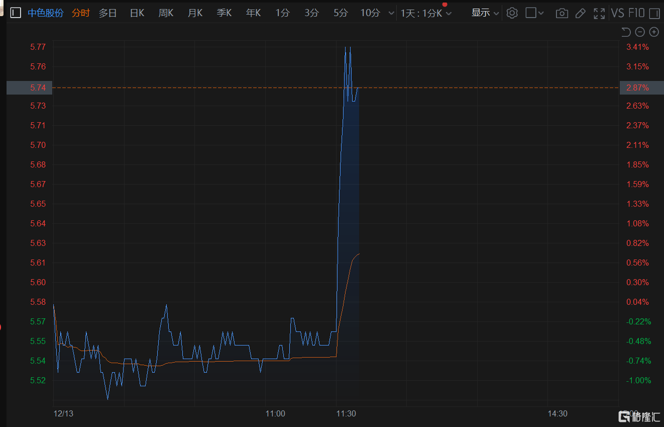This screenshot has width=664, height=427.
Task: Open the square layout dropdown
Action: click(534, 13)
